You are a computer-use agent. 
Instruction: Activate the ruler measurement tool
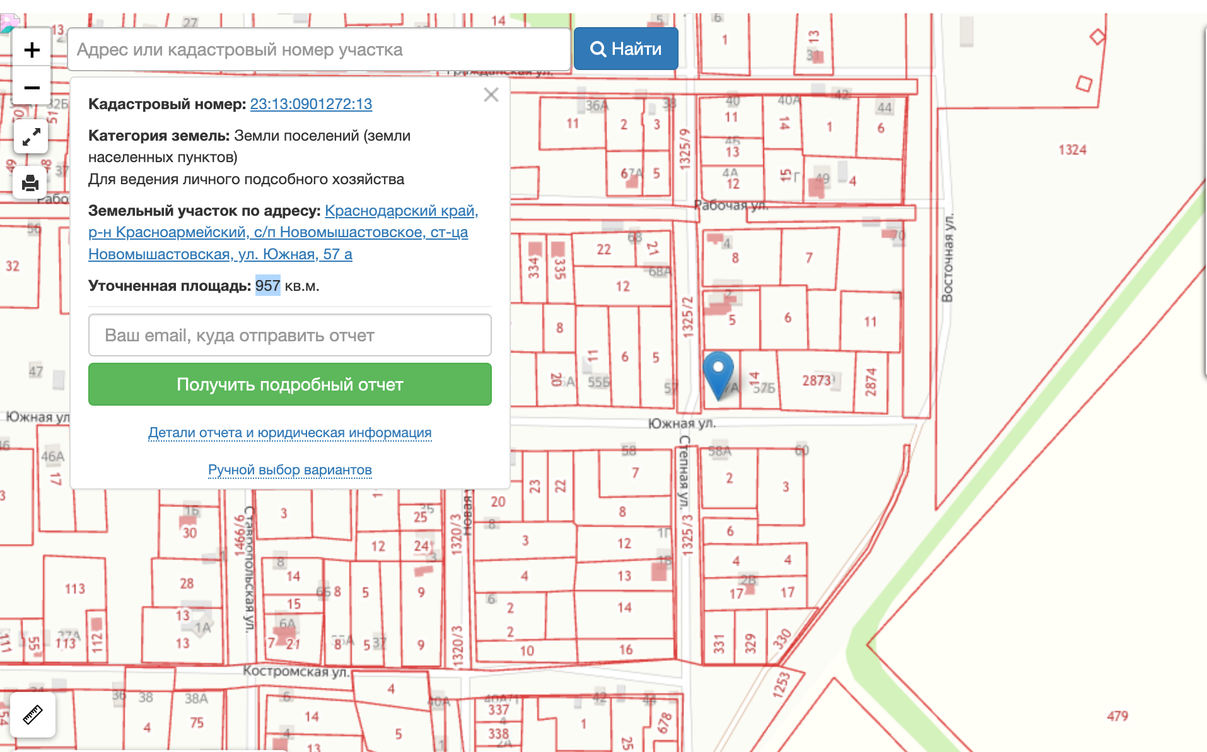tap(33, 714)
